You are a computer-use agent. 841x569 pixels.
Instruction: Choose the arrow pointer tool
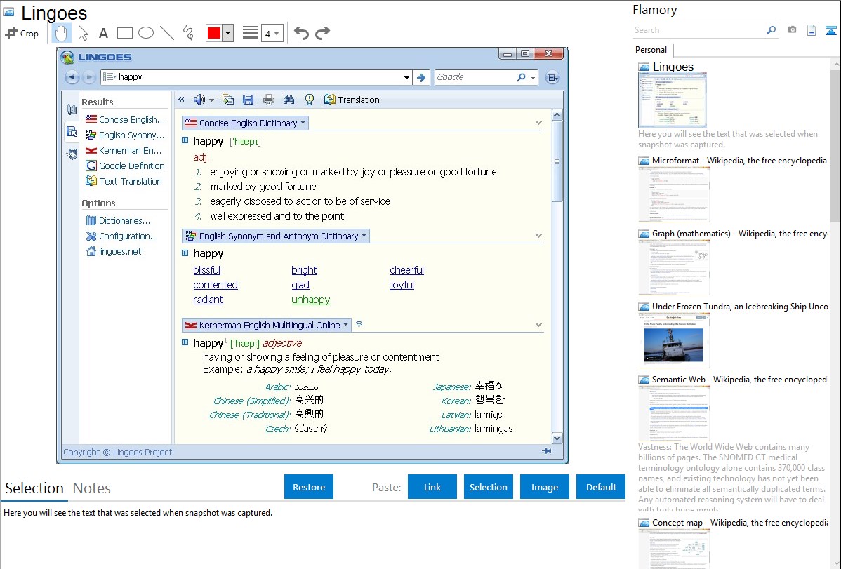[83, 33]
